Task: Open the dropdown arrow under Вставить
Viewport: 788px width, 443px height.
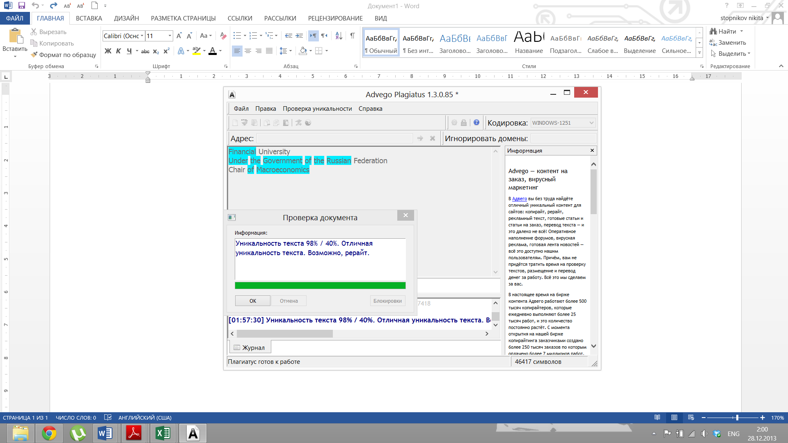Action: (x=15, y=56)
